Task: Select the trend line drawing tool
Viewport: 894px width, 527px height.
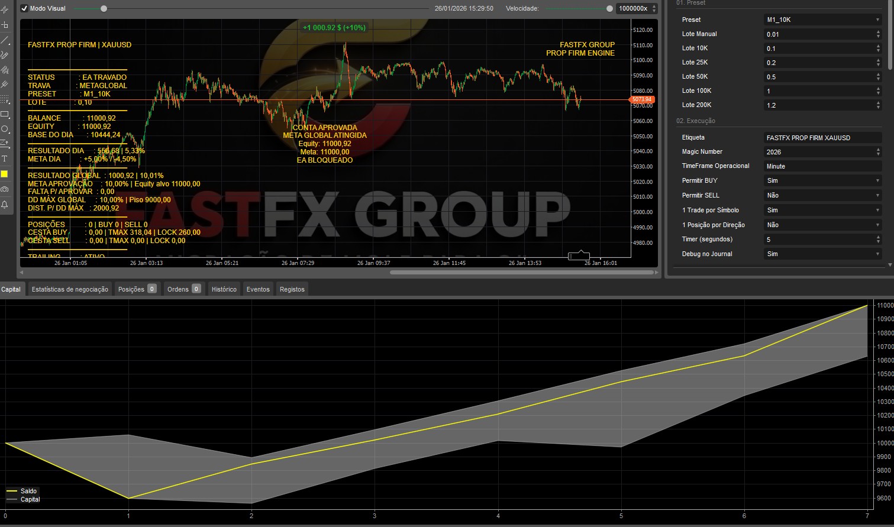Action: tap(5, 40)
